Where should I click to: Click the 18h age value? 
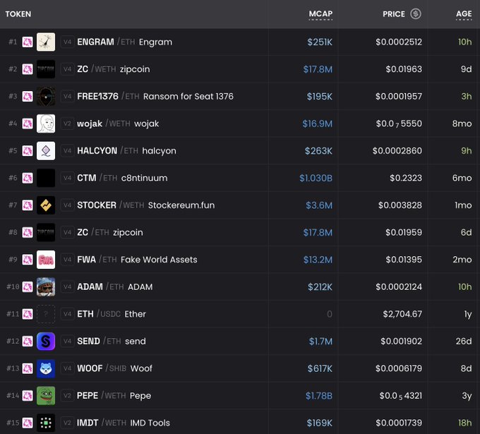(x=464, y=423)
